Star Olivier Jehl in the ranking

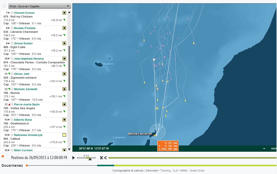[x=12, y=74]
